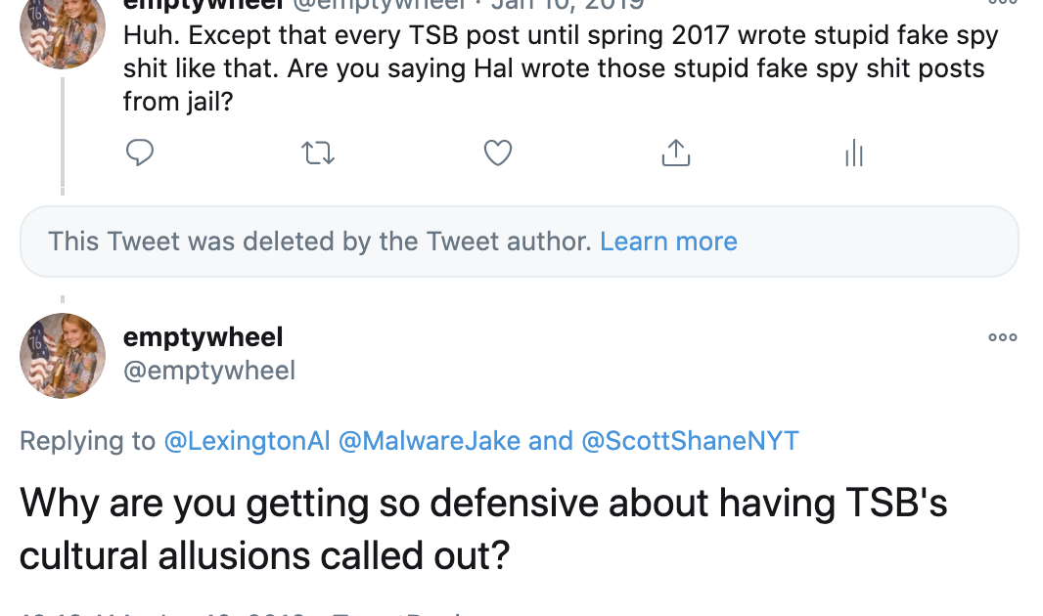Go to the @ScottShaneNYT profile
This screenshot has width=1043, height=616.
(x=690, y=441)
